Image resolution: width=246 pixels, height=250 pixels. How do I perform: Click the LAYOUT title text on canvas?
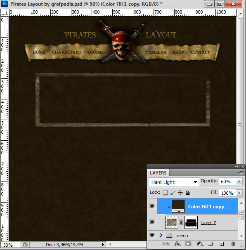click(x=161, y=35)
